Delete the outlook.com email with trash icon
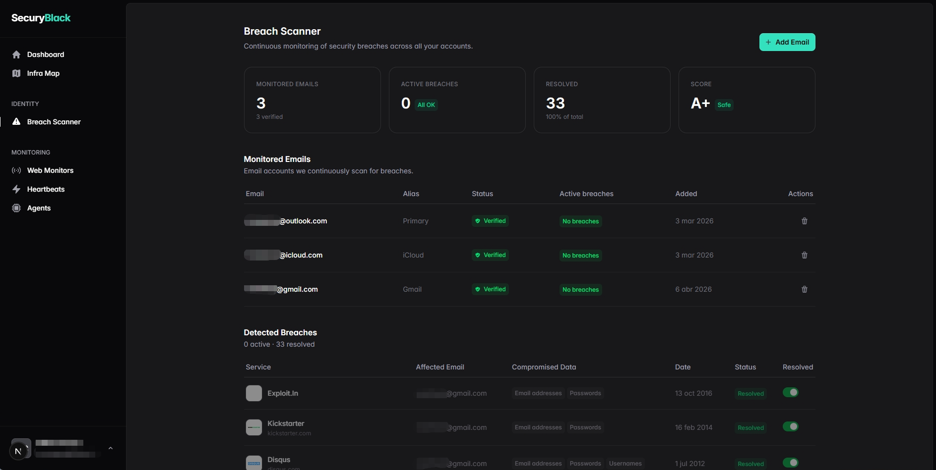This screenshot has width=936, height=470. click(804, 221)
